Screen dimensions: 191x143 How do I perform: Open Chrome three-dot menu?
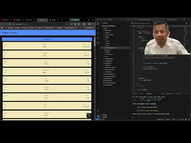[93, 24]
